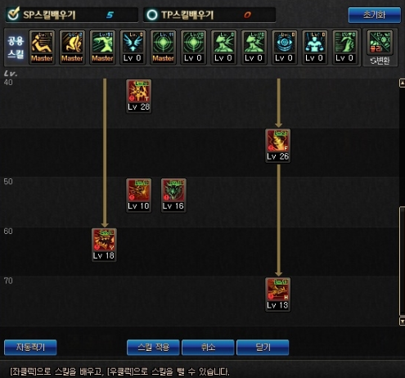Select the Lv 26 flame skill icon
This screenshot has height=378, width=405.
pyautogui.click(x=278, y=146)
